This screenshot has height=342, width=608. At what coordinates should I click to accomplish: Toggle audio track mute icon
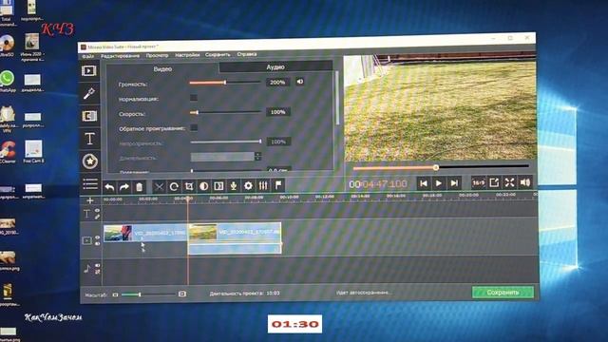97,265
